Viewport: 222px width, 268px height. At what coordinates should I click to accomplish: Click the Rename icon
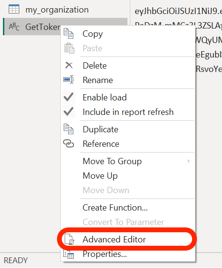pos(69,80)
